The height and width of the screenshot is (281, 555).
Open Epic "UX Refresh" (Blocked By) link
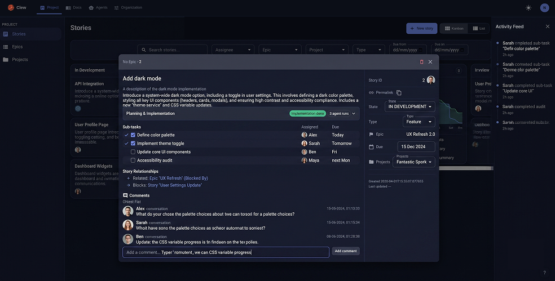(179, 178)
